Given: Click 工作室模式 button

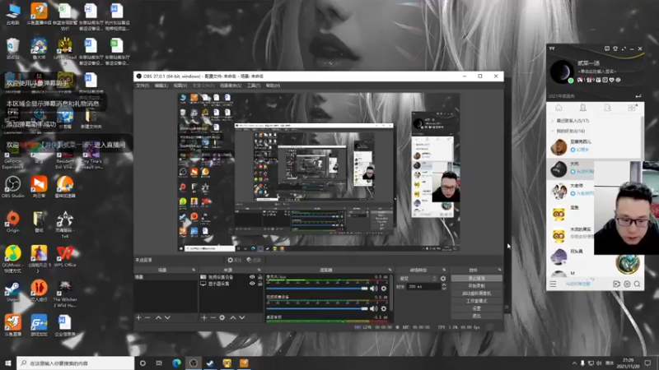Looking at the screenshot, I should click(477, 301).
